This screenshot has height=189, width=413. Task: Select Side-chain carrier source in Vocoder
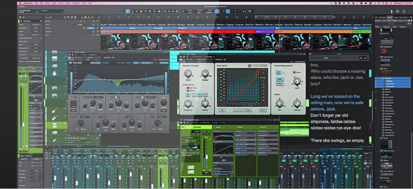188,88
